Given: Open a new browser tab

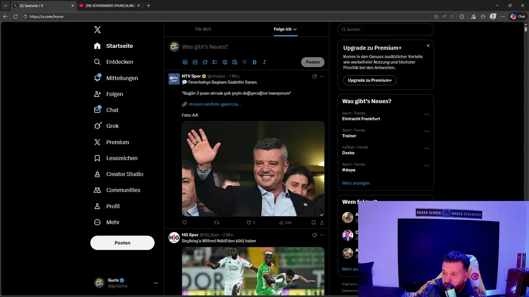Looking at the screenshot, I should coord(148,6).
